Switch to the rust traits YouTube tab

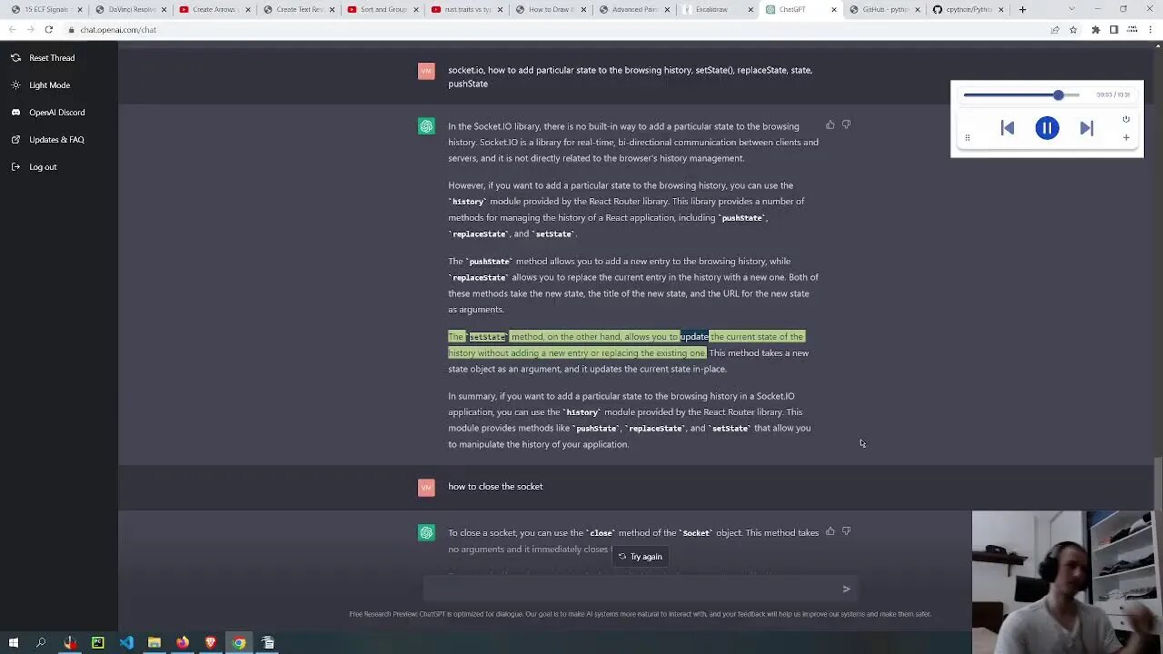coord(465,10)
